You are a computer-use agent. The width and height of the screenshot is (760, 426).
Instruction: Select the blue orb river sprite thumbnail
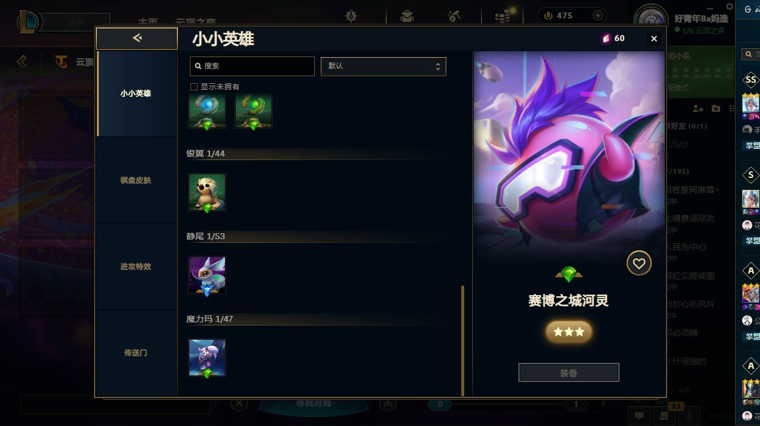[207, 111]
